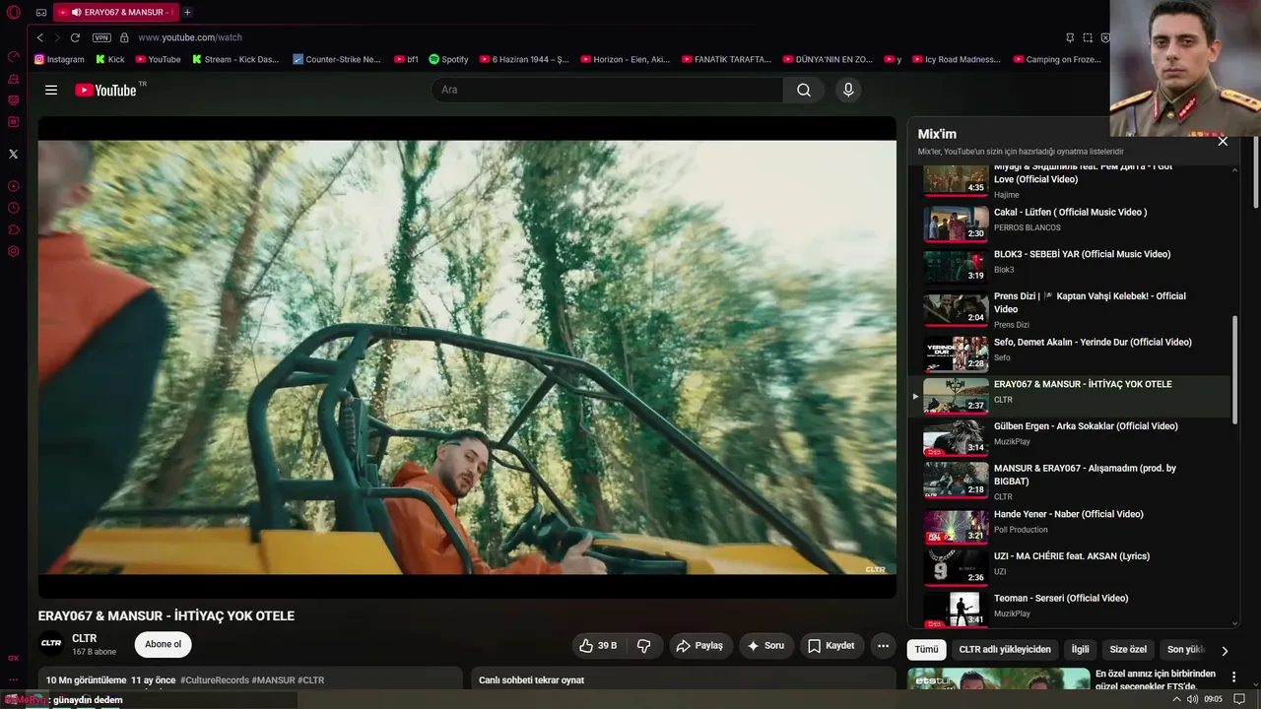
Task: Select the 'İlgili' filter chip
Action: coord(1081,650)
